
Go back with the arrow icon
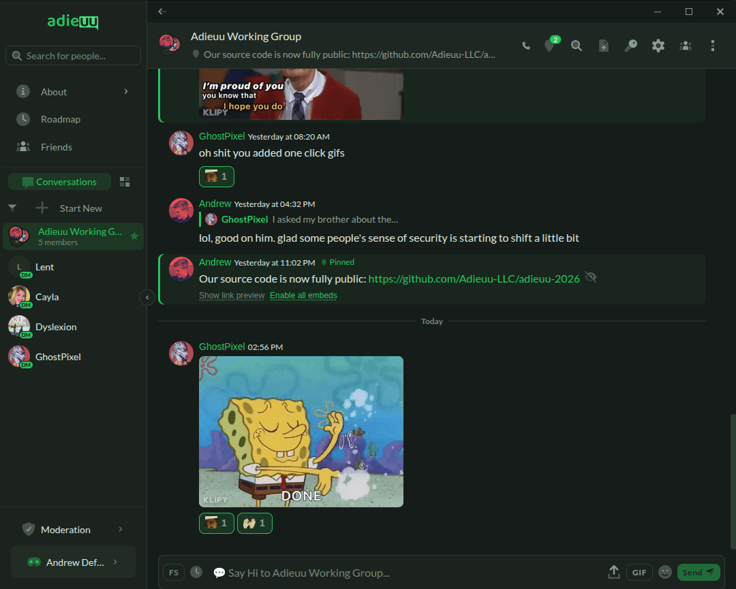pos(162,12)
